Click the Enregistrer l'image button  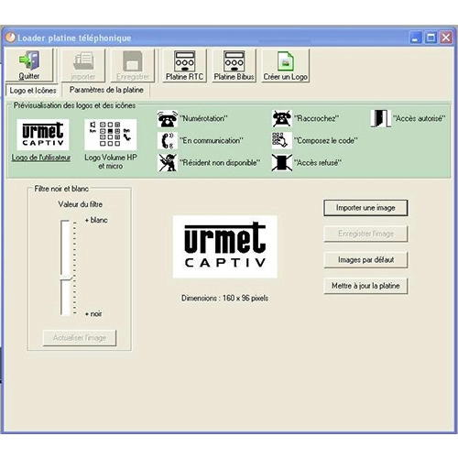pyautogui.click(x=365, y=234)
